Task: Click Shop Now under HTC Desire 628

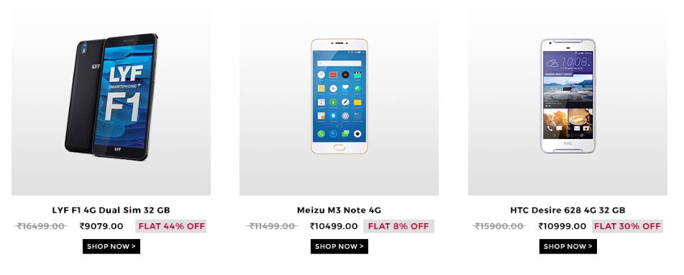Action: click(x=568, y=246)
